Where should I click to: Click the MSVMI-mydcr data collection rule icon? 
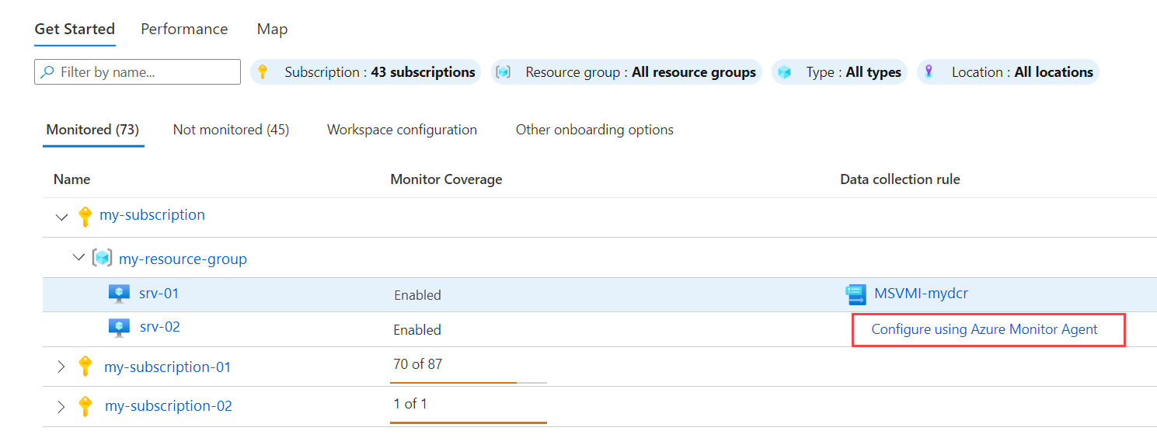coord(856,294)
